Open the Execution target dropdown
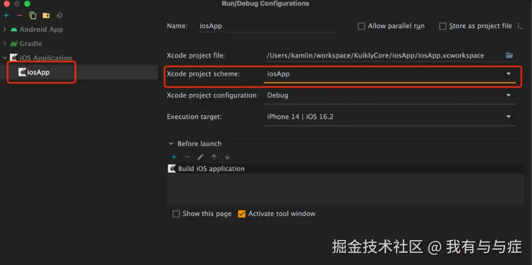This screenshot has height=265, width=532. coord(509,117)
